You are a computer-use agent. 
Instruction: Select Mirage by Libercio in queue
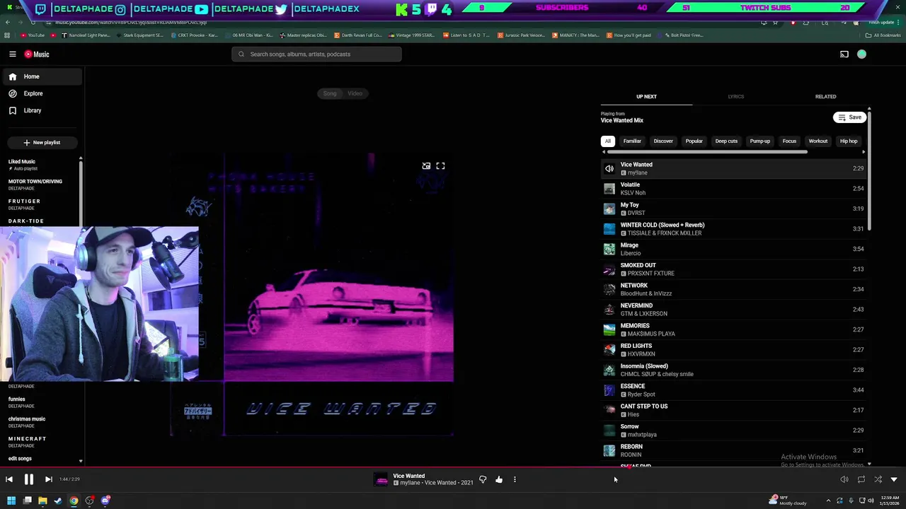pyautogui.click(x=733, y=249)
